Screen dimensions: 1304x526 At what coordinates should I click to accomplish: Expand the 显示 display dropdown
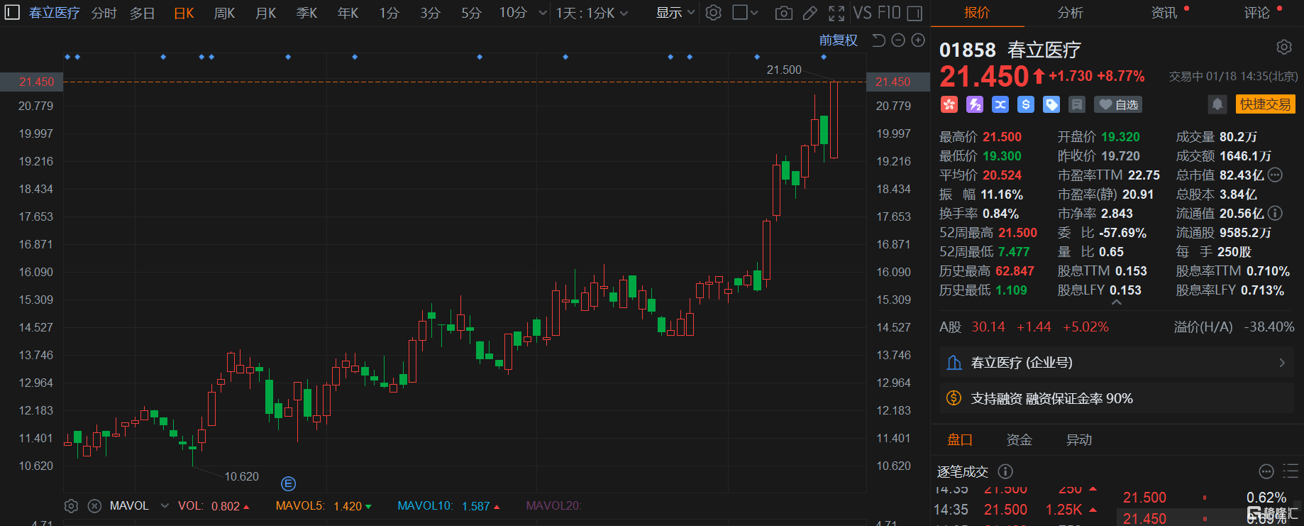pos(675,13)
